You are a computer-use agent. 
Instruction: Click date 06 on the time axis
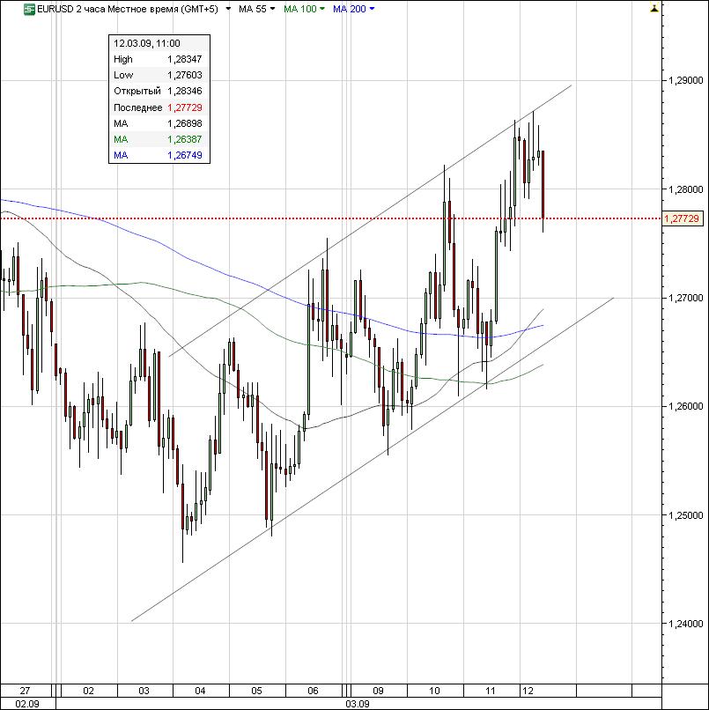click(313, 691)
